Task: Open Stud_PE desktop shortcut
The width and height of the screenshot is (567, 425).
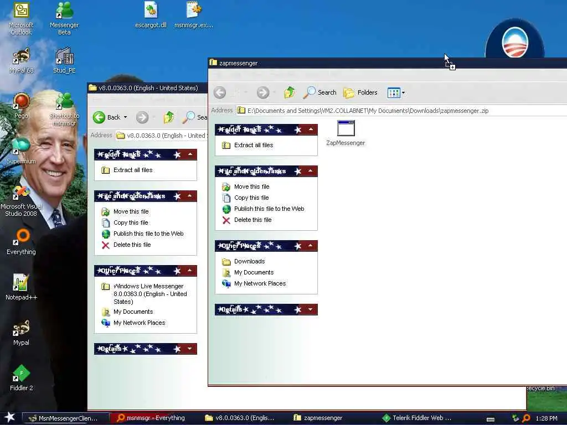Action: 64,61
